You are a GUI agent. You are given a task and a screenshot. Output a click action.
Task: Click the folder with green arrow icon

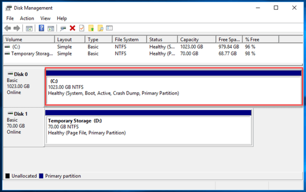pyautogui.click(x=91, y=28)
